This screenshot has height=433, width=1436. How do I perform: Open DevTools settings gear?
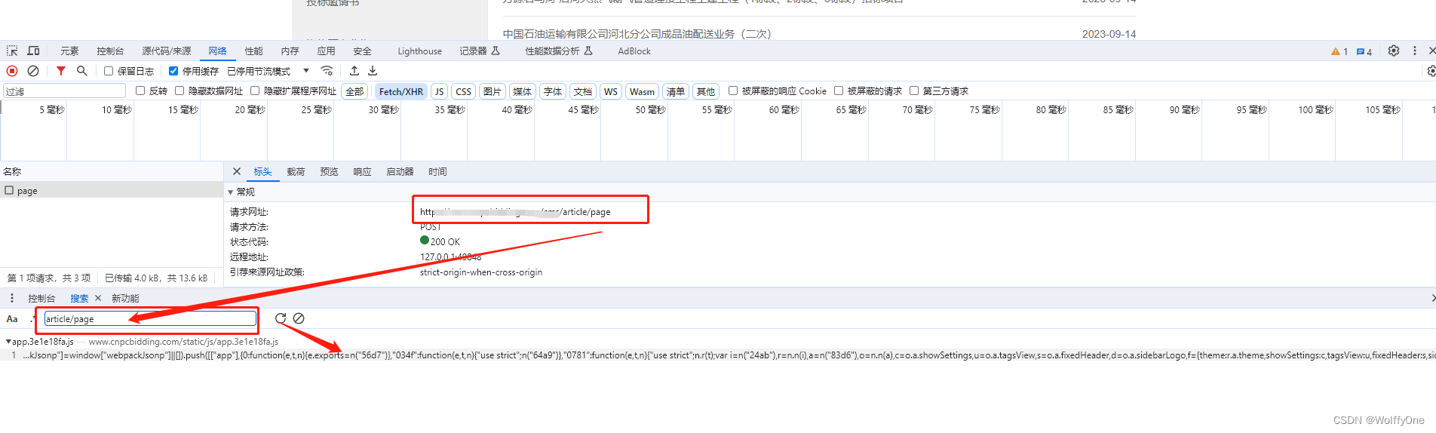[1394, 51]
